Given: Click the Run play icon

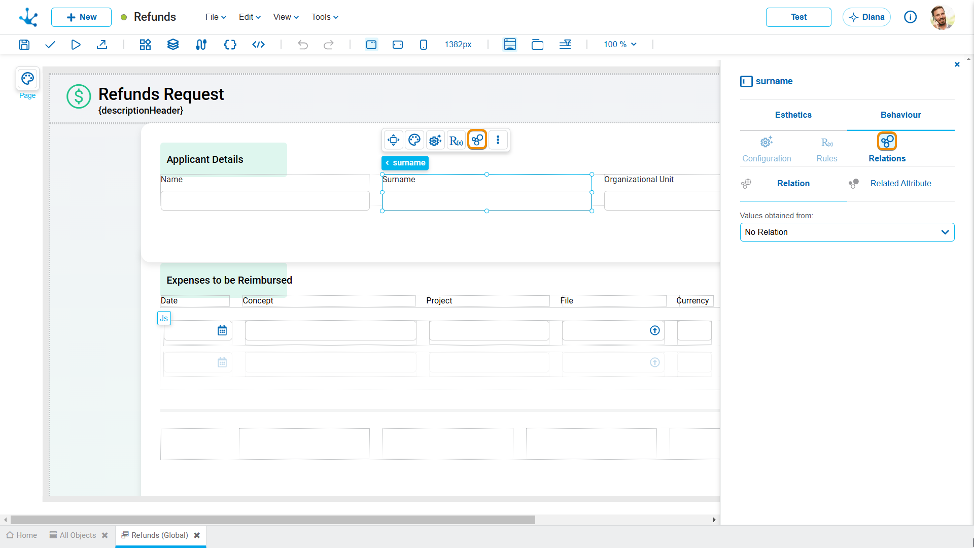Looking at the screenshot, I should click(76, 45).
